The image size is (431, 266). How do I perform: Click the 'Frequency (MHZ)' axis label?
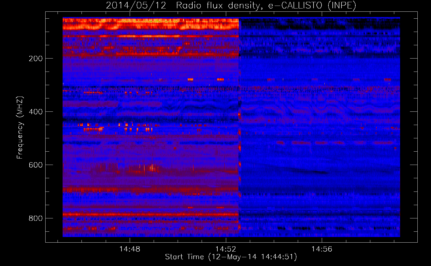(x=20, y=128)
